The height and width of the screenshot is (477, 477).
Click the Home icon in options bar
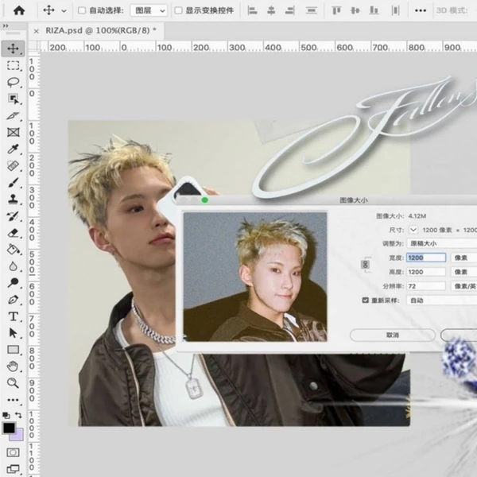click(18, 11)
